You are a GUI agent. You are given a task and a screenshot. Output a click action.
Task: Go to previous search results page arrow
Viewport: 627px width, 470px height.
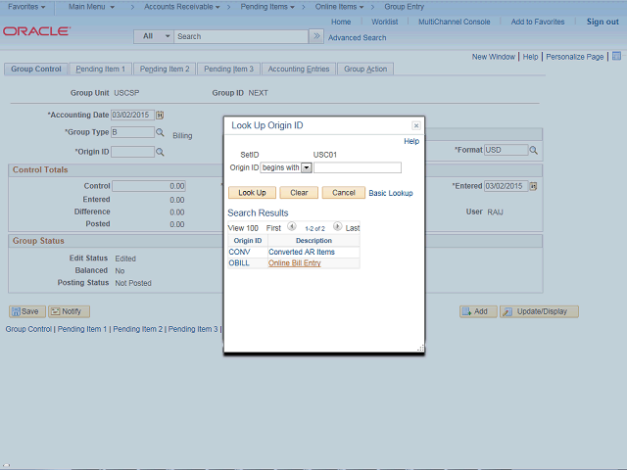[291, 227]
